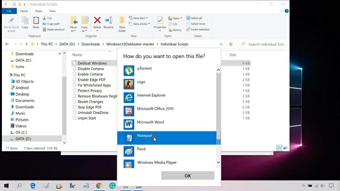
Task: Choose µTorrent in the open-with list
Action: pyautogui.click(x=166, y=70)
